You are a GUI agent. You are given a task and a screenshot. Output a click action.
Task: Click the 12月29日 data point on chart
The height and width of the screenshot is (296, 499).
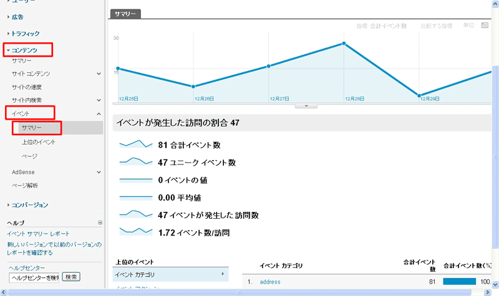pos(419,95)
